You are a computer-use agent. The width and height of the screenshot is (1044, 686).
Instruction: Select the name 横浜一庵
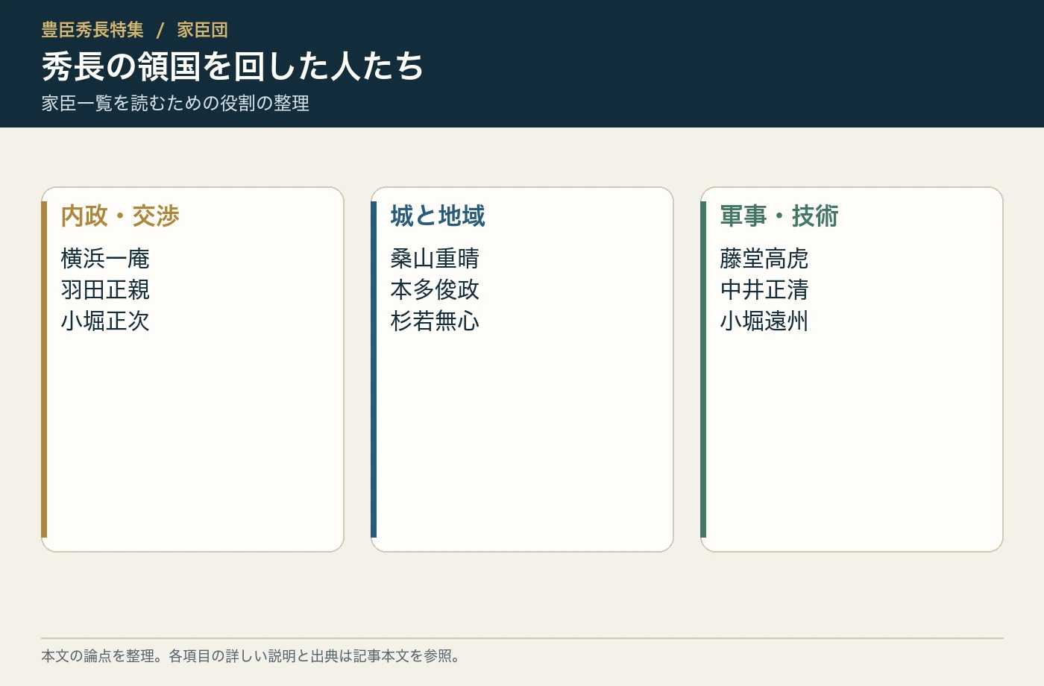click(105, 259)
